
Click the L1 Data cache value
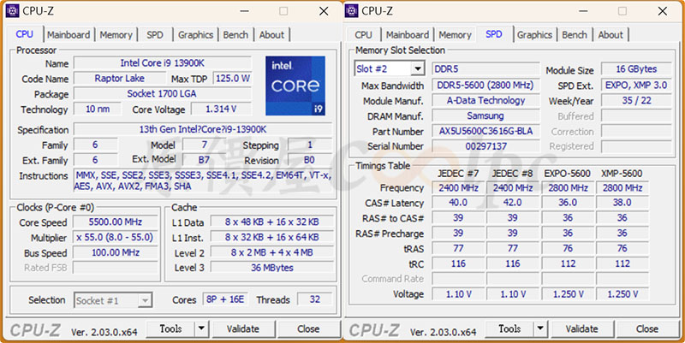click(271, 222)
